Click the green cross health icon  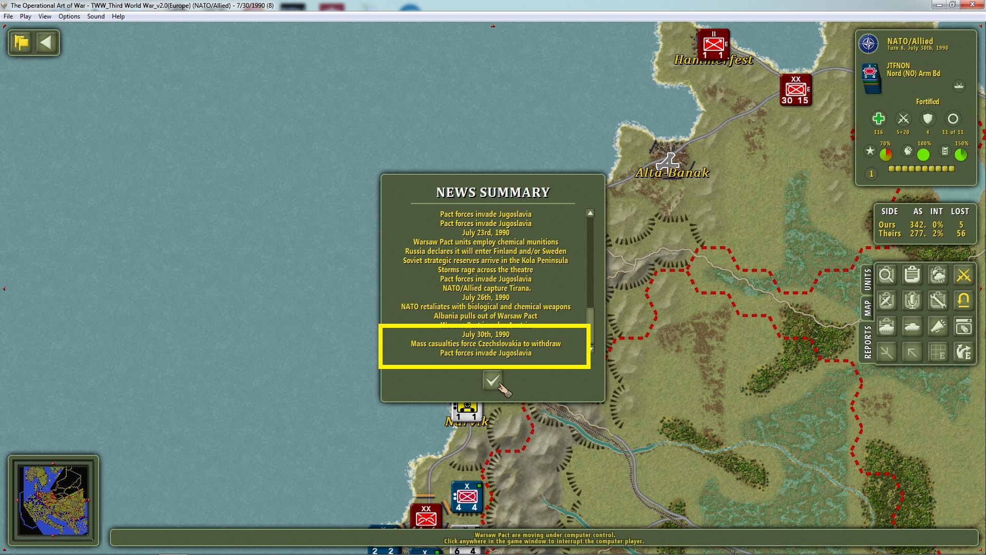[878, 119]
